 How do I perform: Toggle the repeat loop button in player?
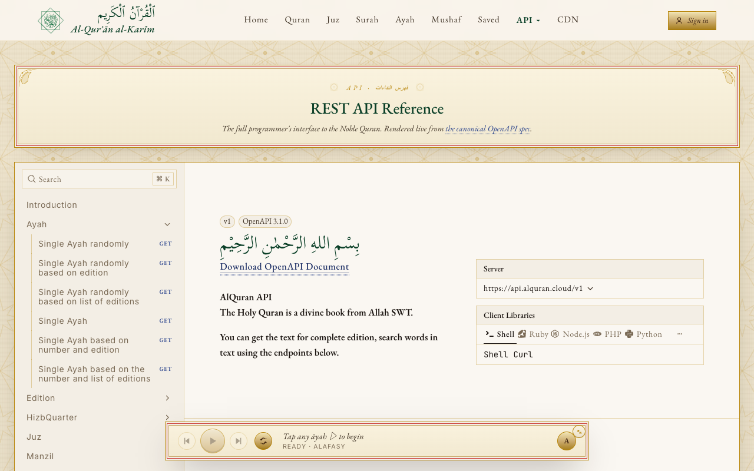pos(263,441)
